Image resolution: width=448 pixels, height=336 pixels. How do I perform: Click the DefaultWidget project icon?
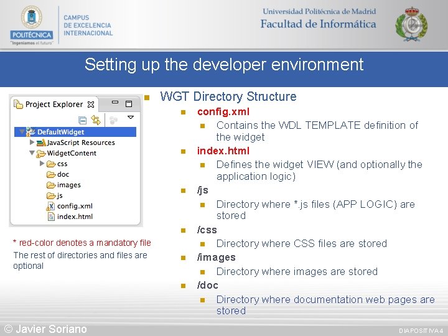(x=30, y=132)
